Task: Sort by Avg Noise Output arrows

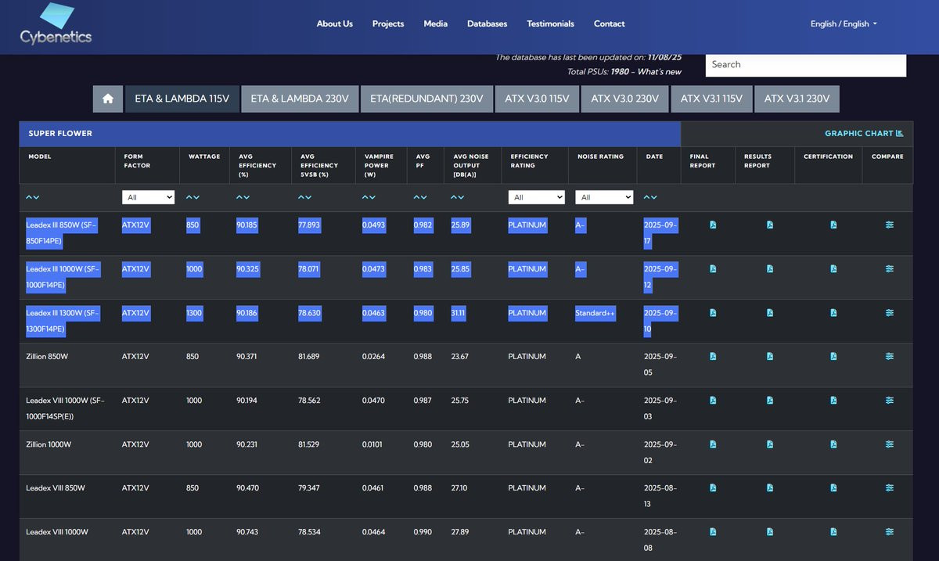Action: [x=458, y=197]
